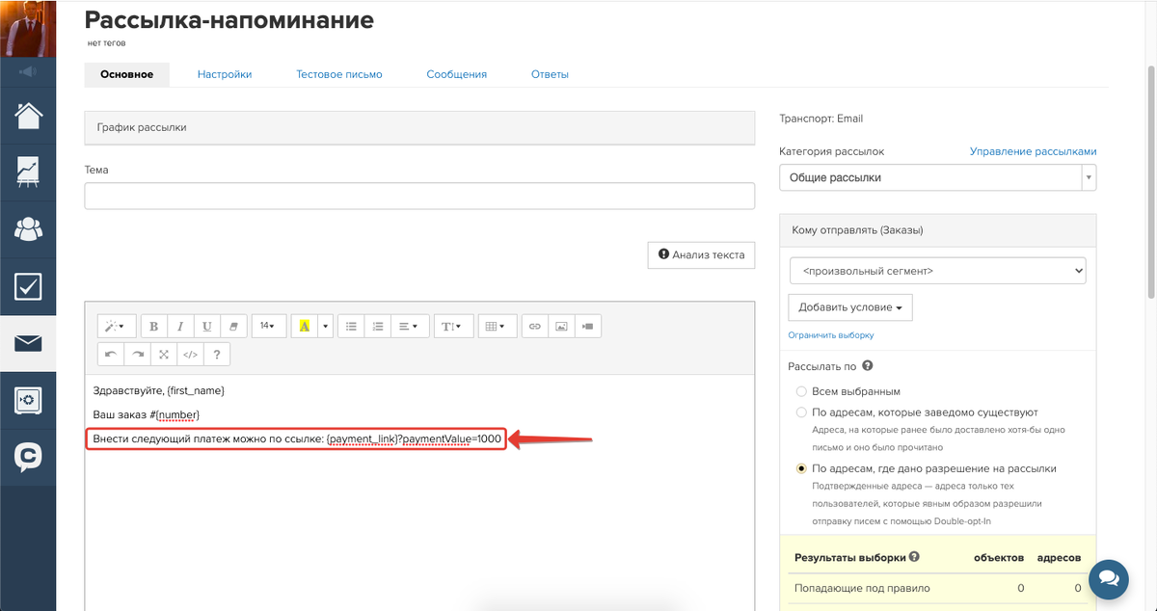Expand the '<произвольный сегмент>' segment dropdown
This screenshot has width=1157, height=611.
coord(937,271)
